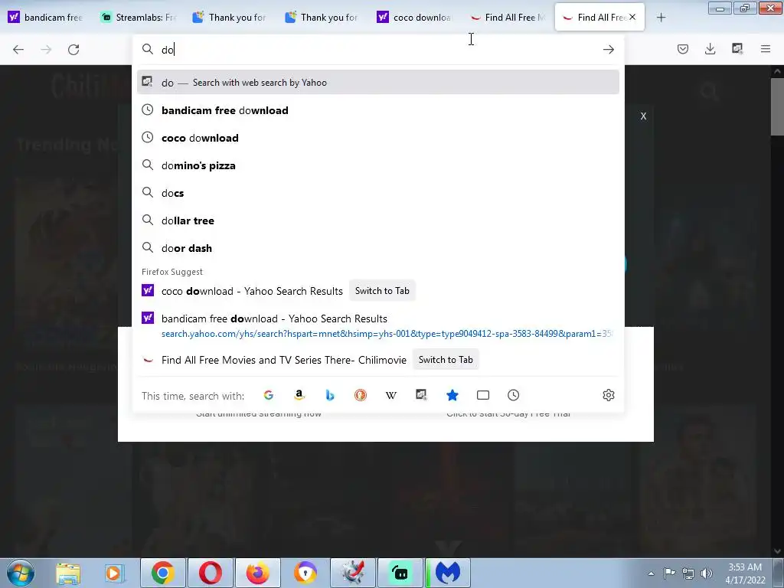Search this time with Wikipedia
Screen dimensions: 784x588
point(391,396)
